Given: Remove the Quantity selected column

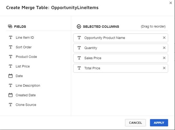Looking at the screenshot, I should [x=164, y=48].
